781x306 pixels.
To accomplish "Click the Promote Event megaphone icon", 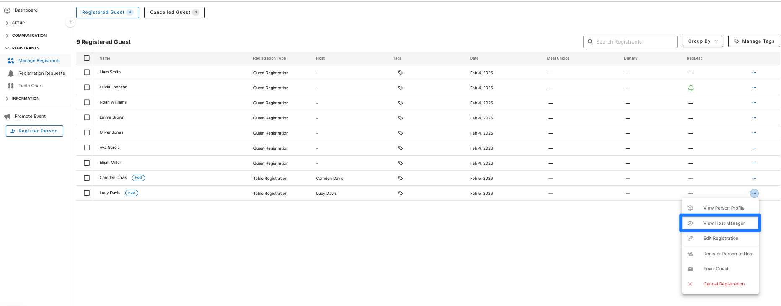I will [7, 117].
